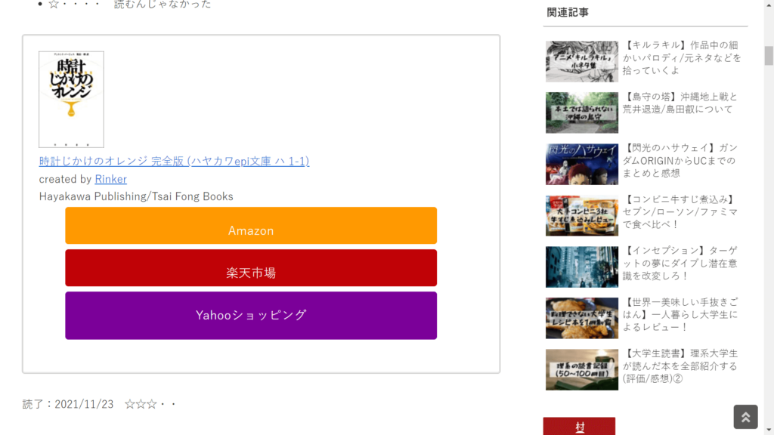The image size is (774, 435).
Task: Read the 【大学生読書】理系大学生 article link
Action: pos(680,366)
